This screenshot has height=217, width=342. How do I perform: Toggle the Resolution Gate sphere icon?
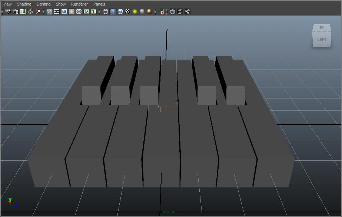click(64, 11)
